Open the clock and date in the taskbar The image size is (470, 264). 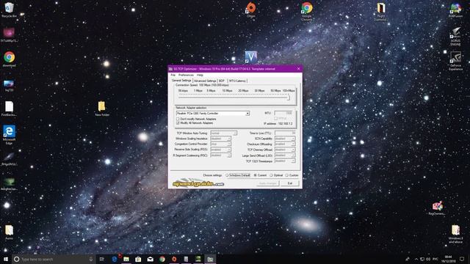[x=449, y=259]
